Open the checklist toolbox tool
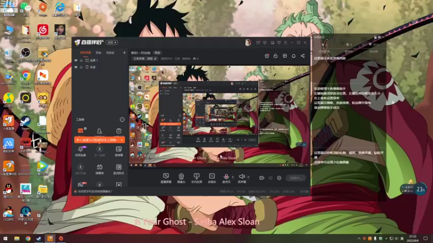Viewport: 433px width, 243px height. [119, 131]
